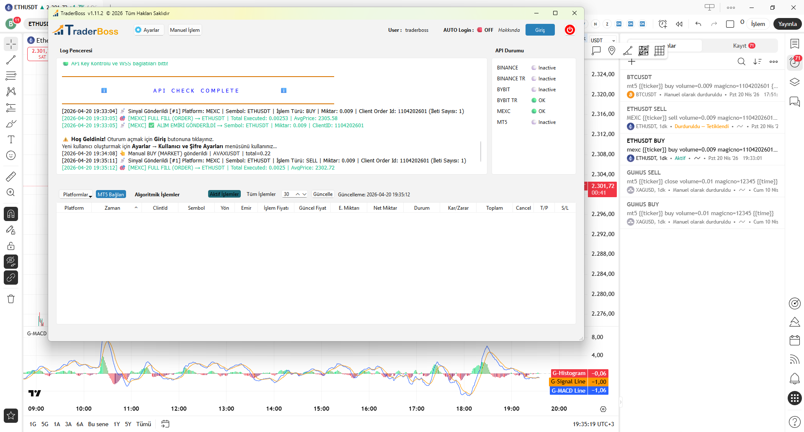The height and width of the screenshot is (432, 804).
Task: Switch to Aktif İşlemler tab
Action: point(224,194)
